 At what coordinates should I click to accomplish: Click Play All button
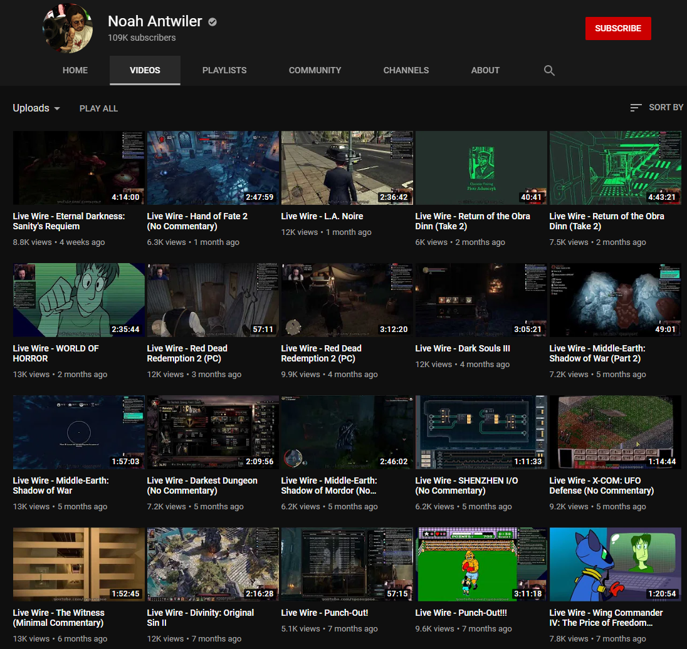(x=98, y=108)
